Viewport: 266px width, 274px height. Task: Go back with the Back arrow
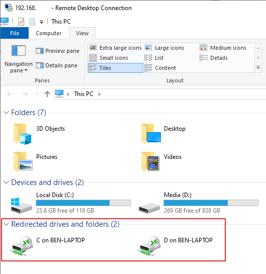[x=10, y=94]
